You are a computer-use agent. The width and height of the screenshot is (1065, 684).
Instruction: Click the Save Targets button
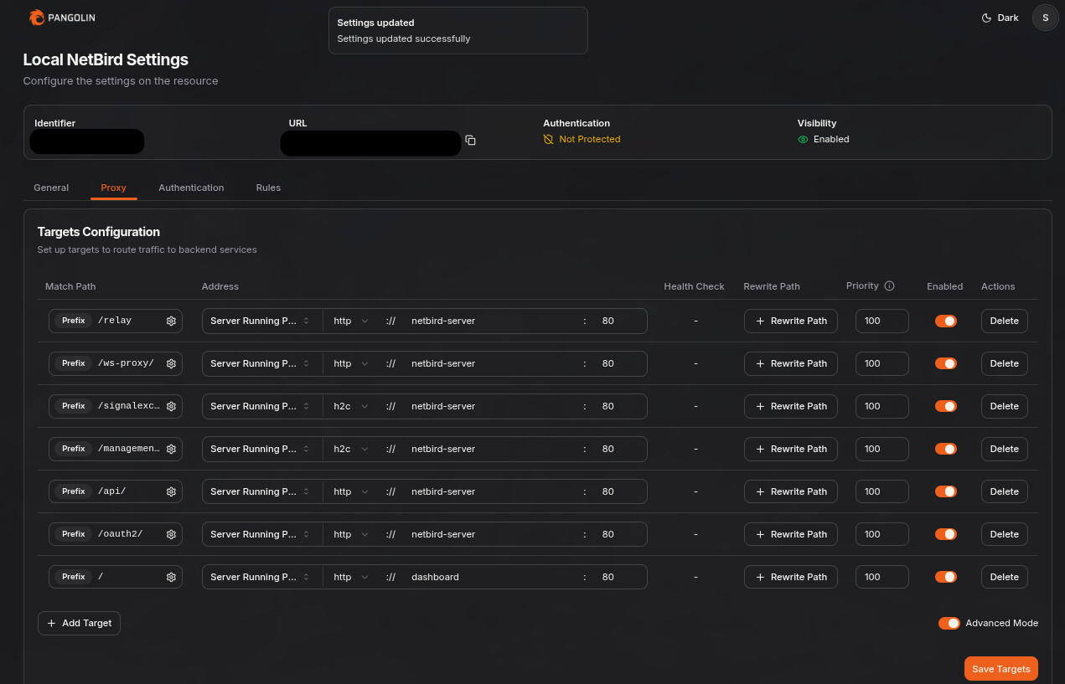[1000, 669]
